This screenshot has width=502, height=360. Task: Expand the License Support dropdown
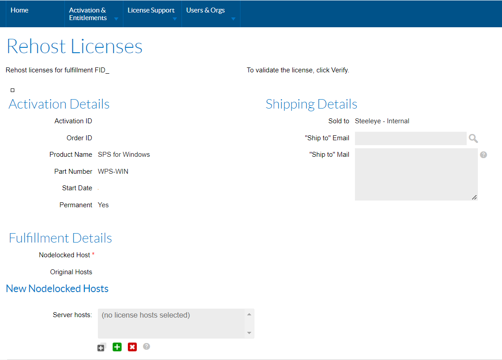tap(174, 19)
